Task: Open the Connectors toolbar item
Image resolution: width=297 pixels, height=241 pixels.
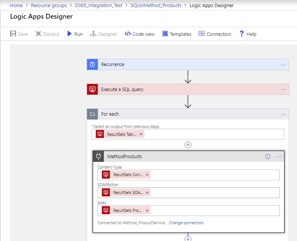Action: [215, 34]
